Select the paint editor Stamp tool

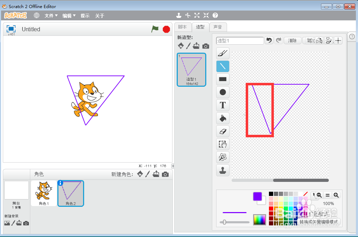222,170
